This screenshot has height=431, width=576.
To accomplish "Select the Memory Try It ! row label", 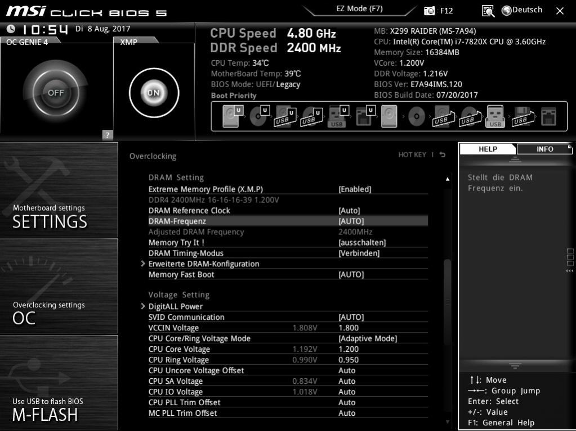I will pos(176,242).
